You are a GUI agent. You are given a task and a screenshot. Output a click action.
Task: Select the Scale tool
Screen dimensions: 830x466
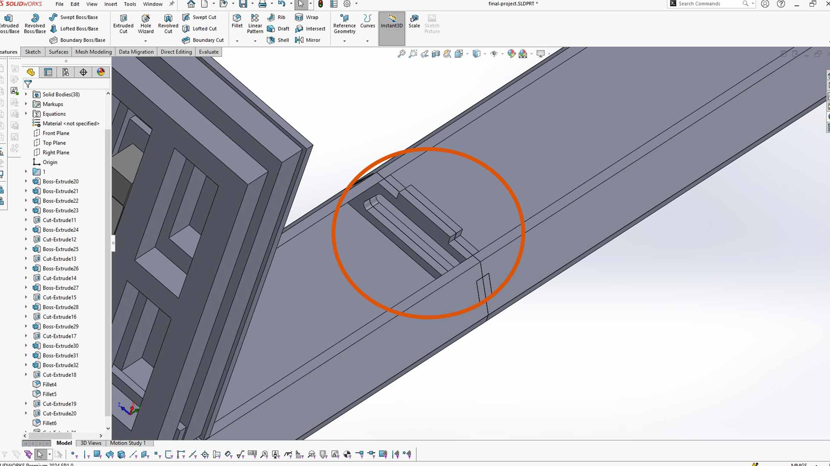[414, 21]
